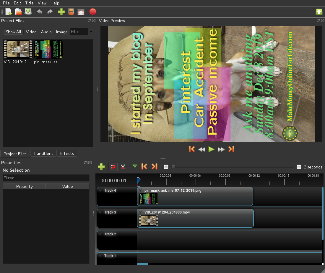Open the Track 1 dropdown arrow
The width and height of the screenshot is (325, 273).
[100, 256]
